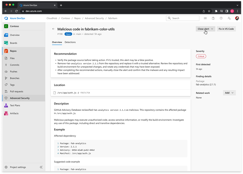The image size is (243, 174).
Task: Click the Fix in VS Code button
Action: coord(226,29)
